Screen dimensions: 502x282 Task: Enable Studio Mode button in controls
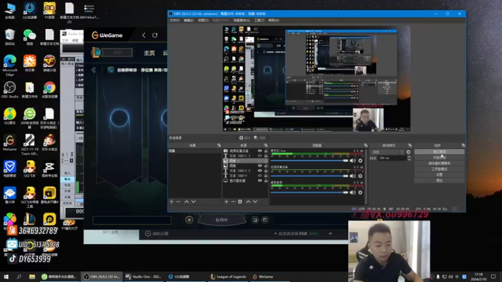[x=439, y=169]
